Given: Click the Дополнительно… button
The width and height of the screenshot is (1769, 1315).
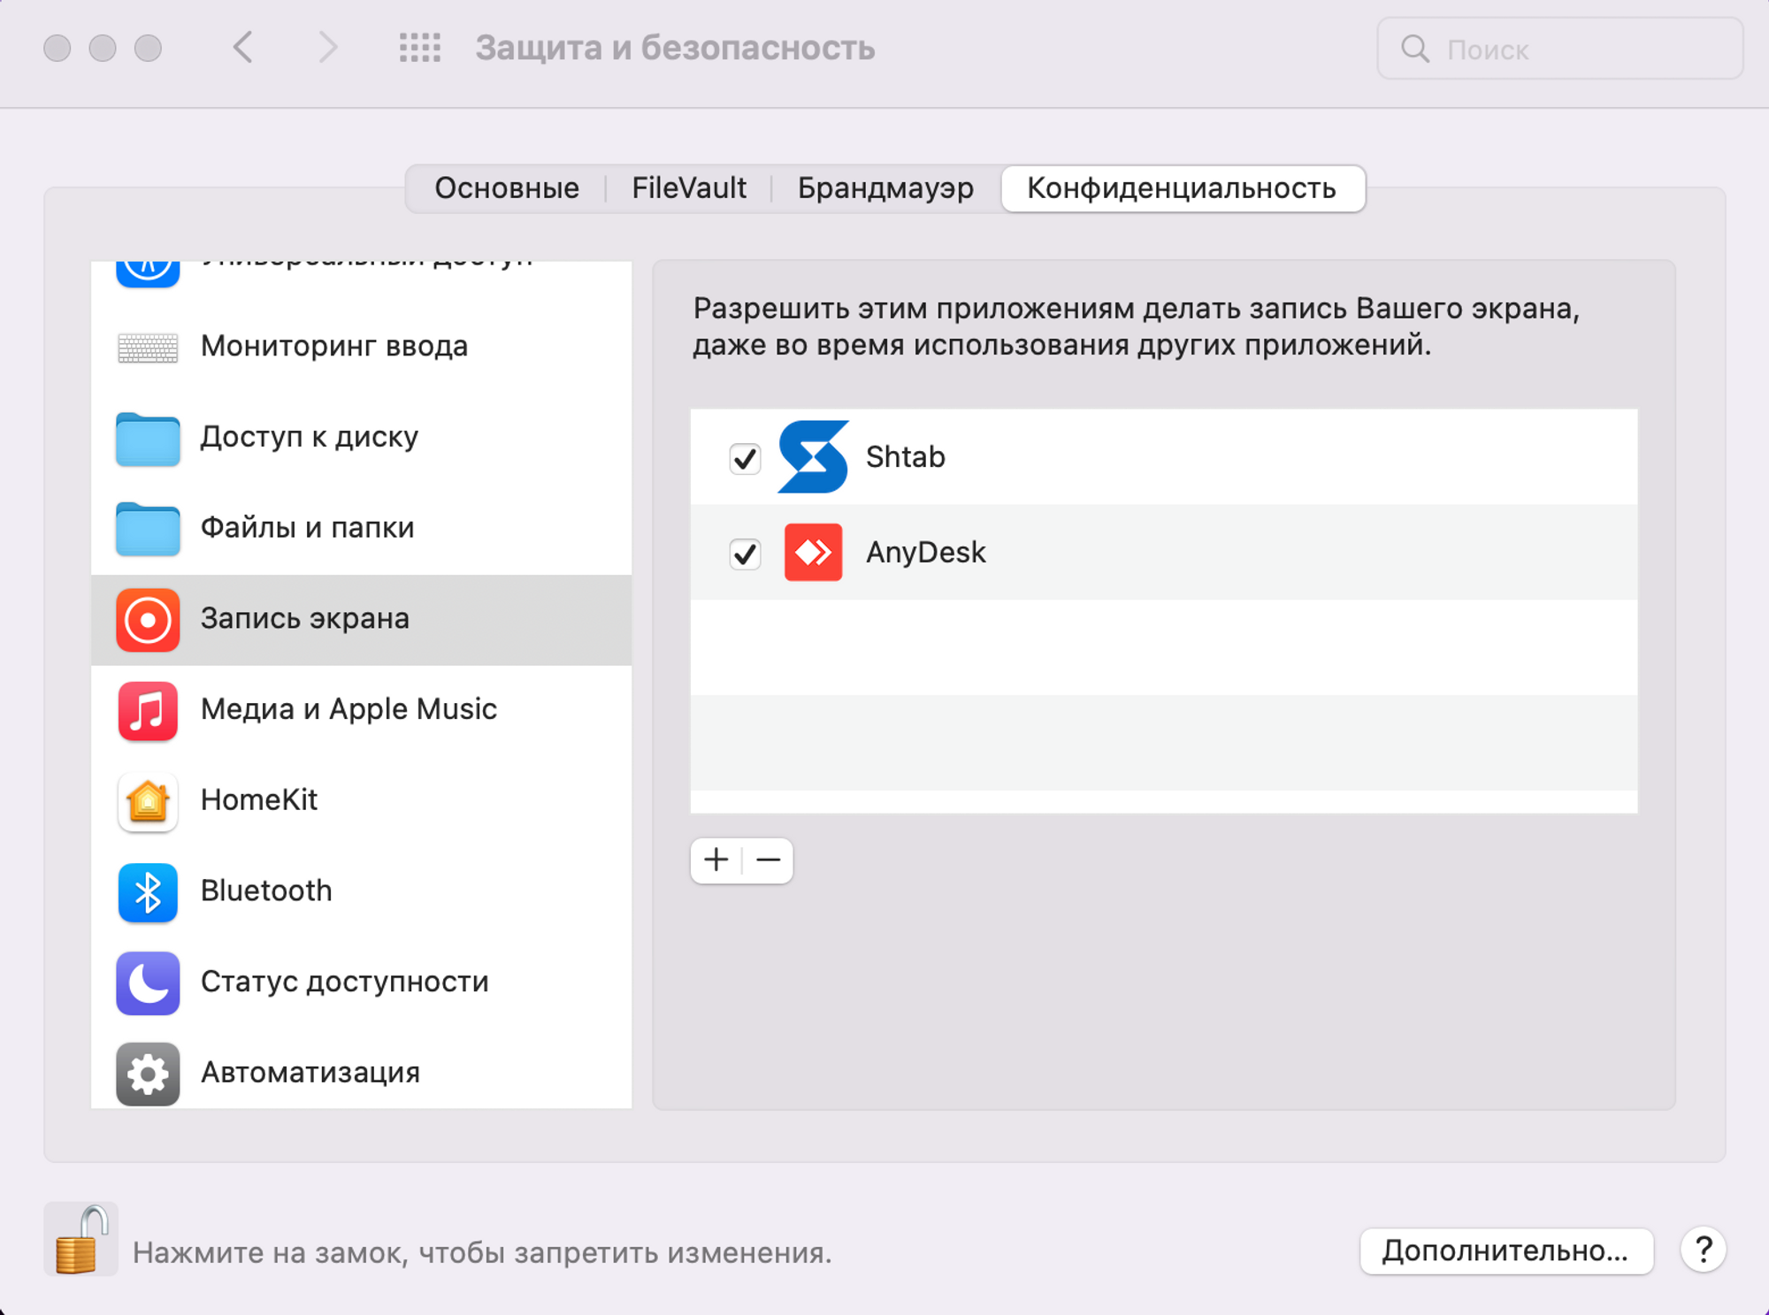Looking at the screenshot, I should click(1505, 1250).
